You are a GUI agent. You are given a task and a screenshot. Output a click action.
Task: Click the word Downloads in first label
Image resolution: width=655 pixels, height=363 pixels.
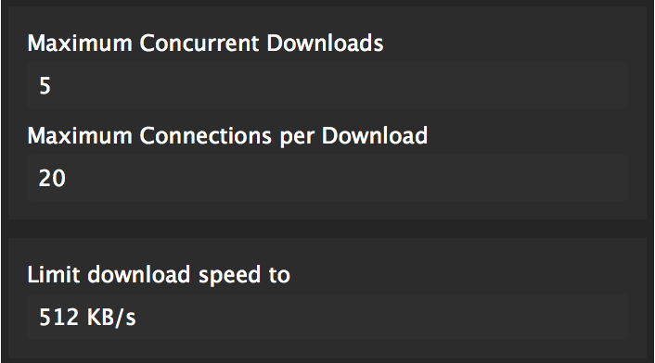(325, 43)
